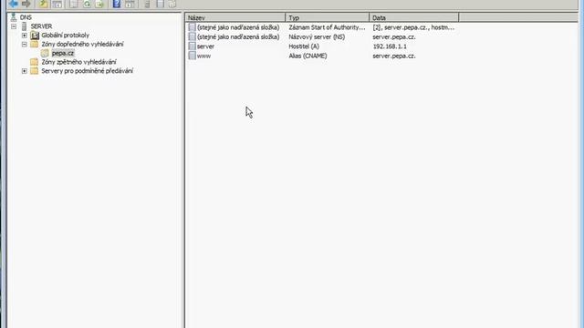Click the Start of Authority record icon
This screenshot has height=328, width=584.
[x=192, y=27]
